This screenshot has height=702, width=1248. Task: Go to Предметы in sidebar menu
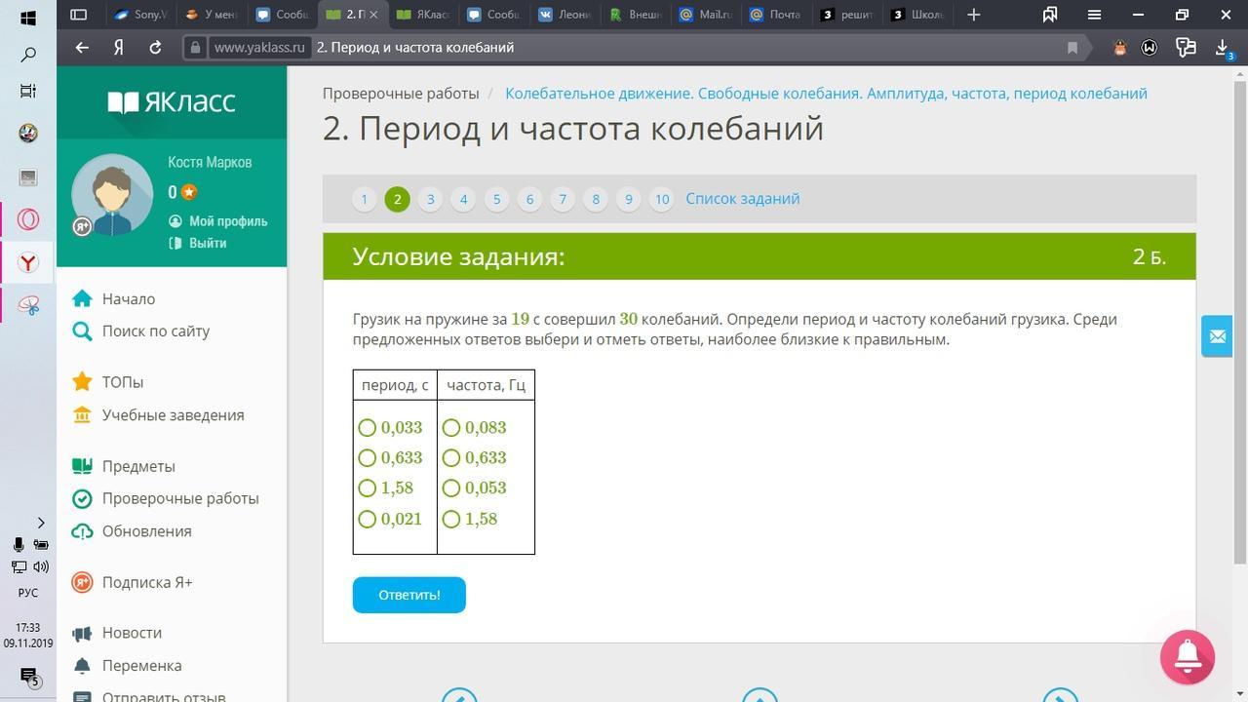tap(138, 466)
